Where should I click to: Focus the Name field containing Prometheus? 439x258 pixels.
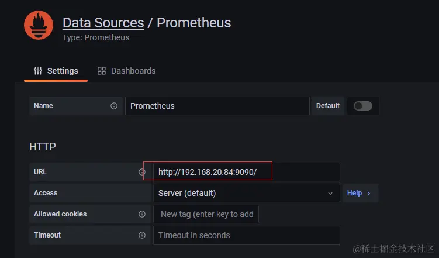pyautogui.click(x=217, y=106)
